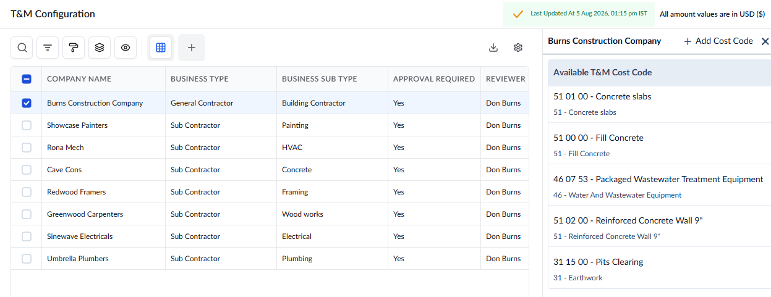Viewport: 771px width, 297px height.
Task: Click the APPROVAL REQUIRED column header
Action: tap(434, 79)
